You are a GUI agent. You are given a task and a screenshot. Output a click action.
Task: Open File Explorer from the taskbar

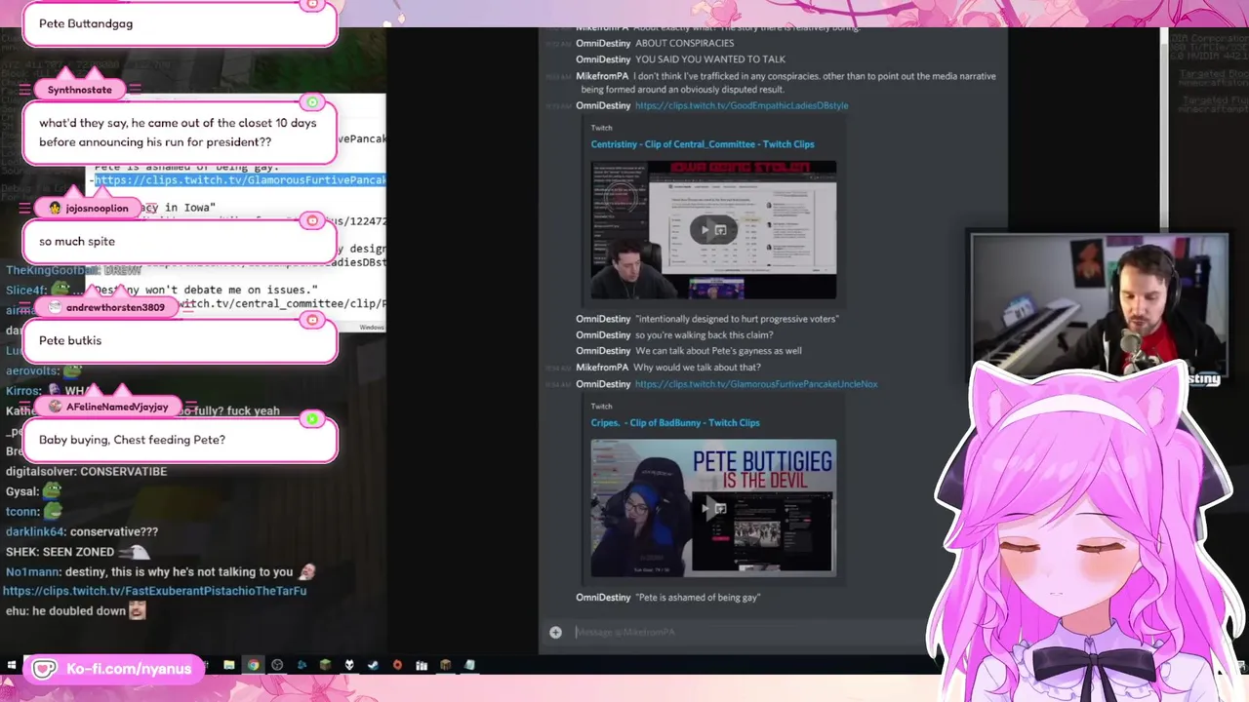point(229,665)
